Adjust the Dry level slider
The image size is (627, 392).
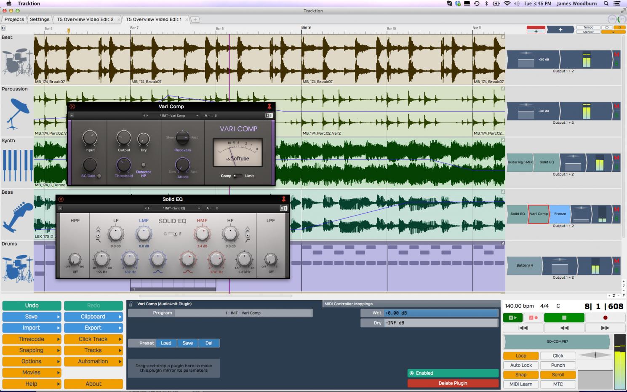[441, 323]
